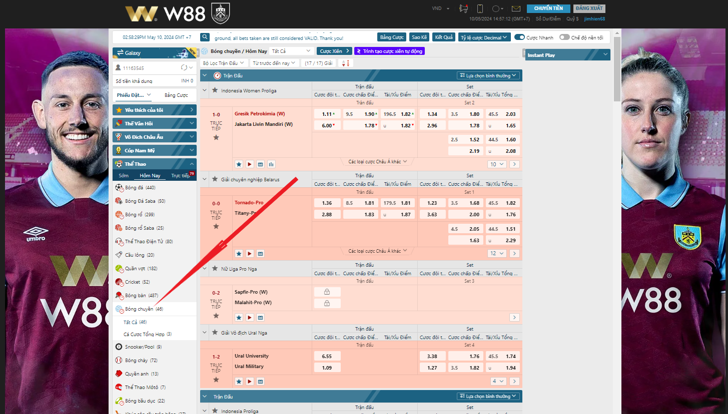728x414 pixels.
Task: Play live stream for Tornado-Pro match
Action: [250, 253]
